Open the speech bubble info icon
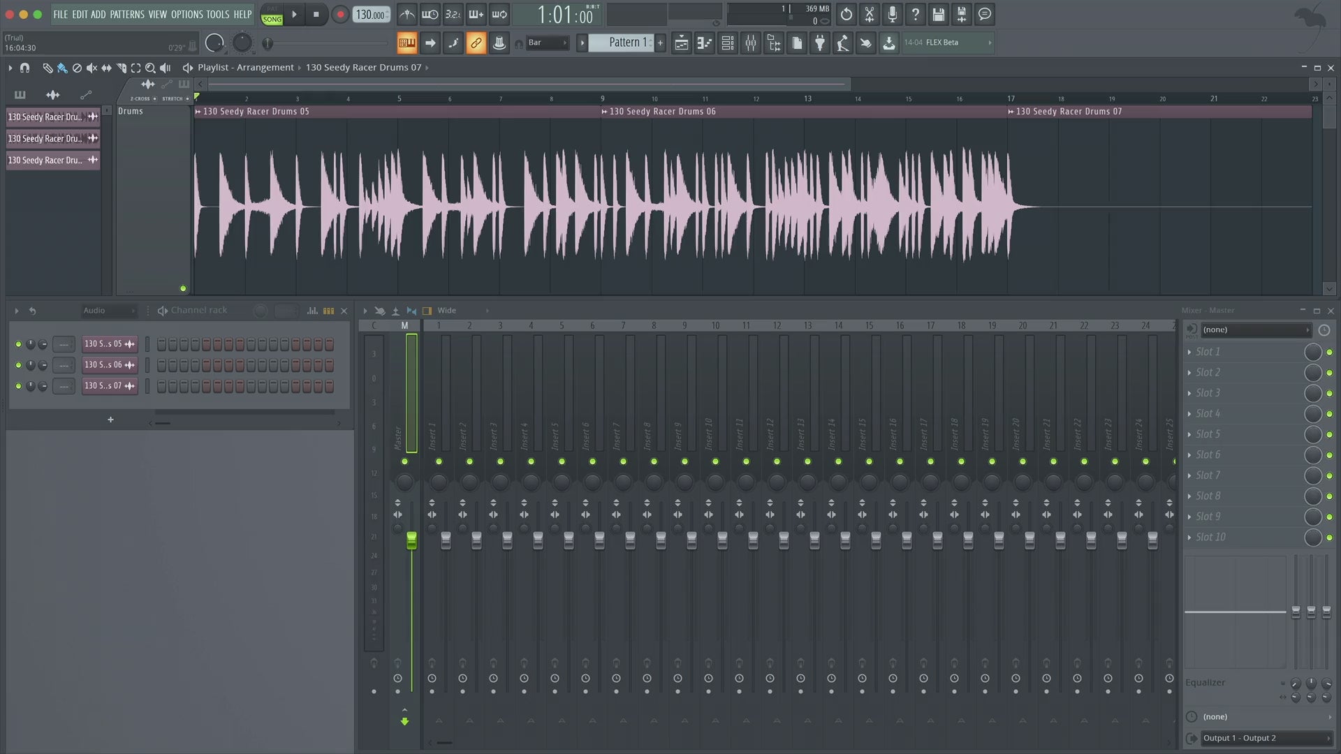Viewport: 1341px width, 754px height. coord(984,14)
